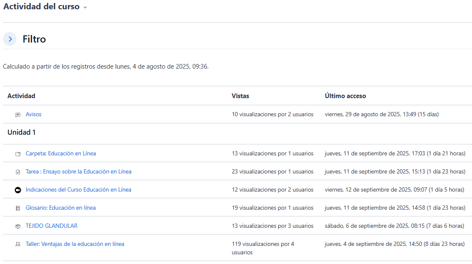Click the Filtro heading text
The height and width of the screenshot is (264, 472).
click(x=34, y=39)
